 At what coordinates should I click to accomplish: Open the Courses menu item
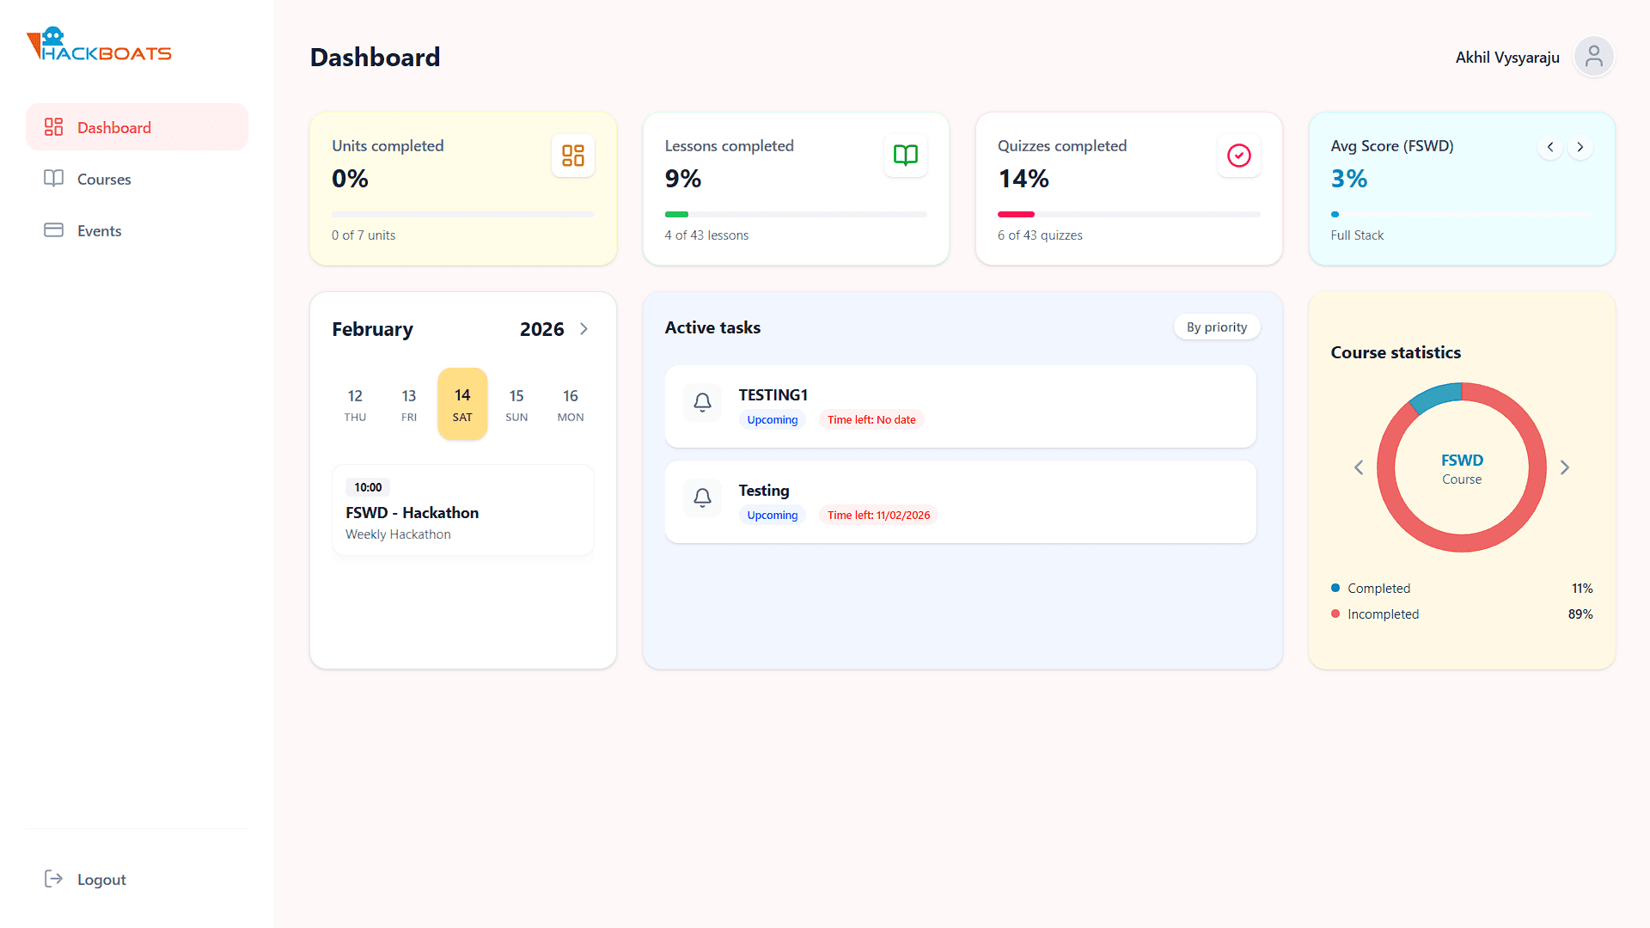(x=103, y=179)
